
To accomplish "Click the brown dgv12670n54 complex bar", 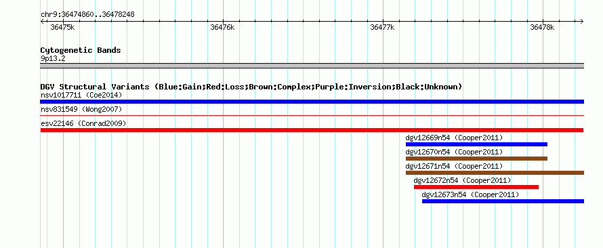I will click(476, 159).
